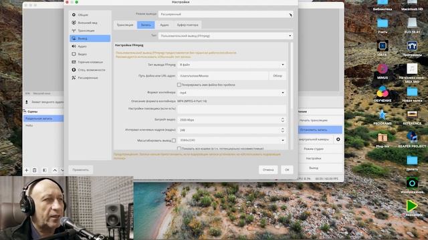Open the Plug-ins desktop icon
This screenshot has height=240, width=428.
click(383, 137)
